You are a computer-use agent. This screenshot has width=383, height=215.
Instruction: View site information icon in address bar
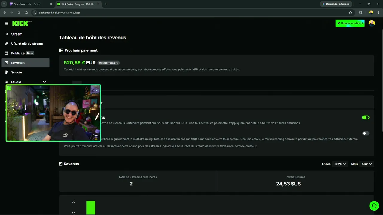point(34,13)
